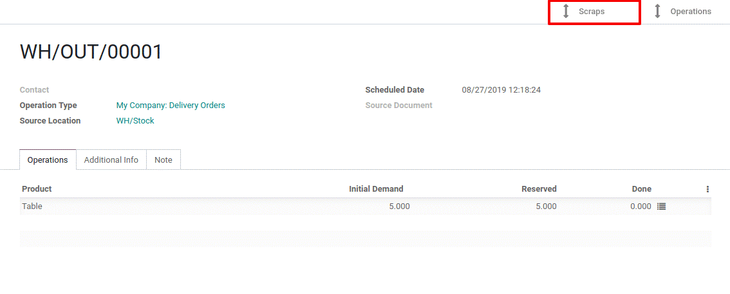The image size is (730, 294).
Task: Open the Note tab
Action: pyautogui.click(x=164, y=160)
